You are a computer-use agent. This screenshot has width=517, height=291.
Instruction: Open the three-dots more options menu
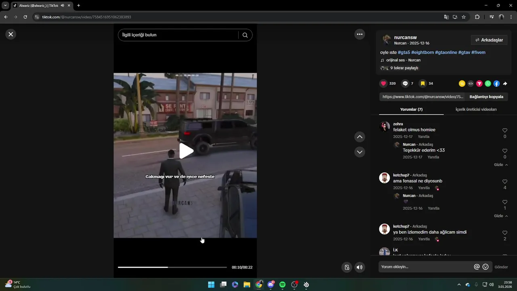point(359,34)
